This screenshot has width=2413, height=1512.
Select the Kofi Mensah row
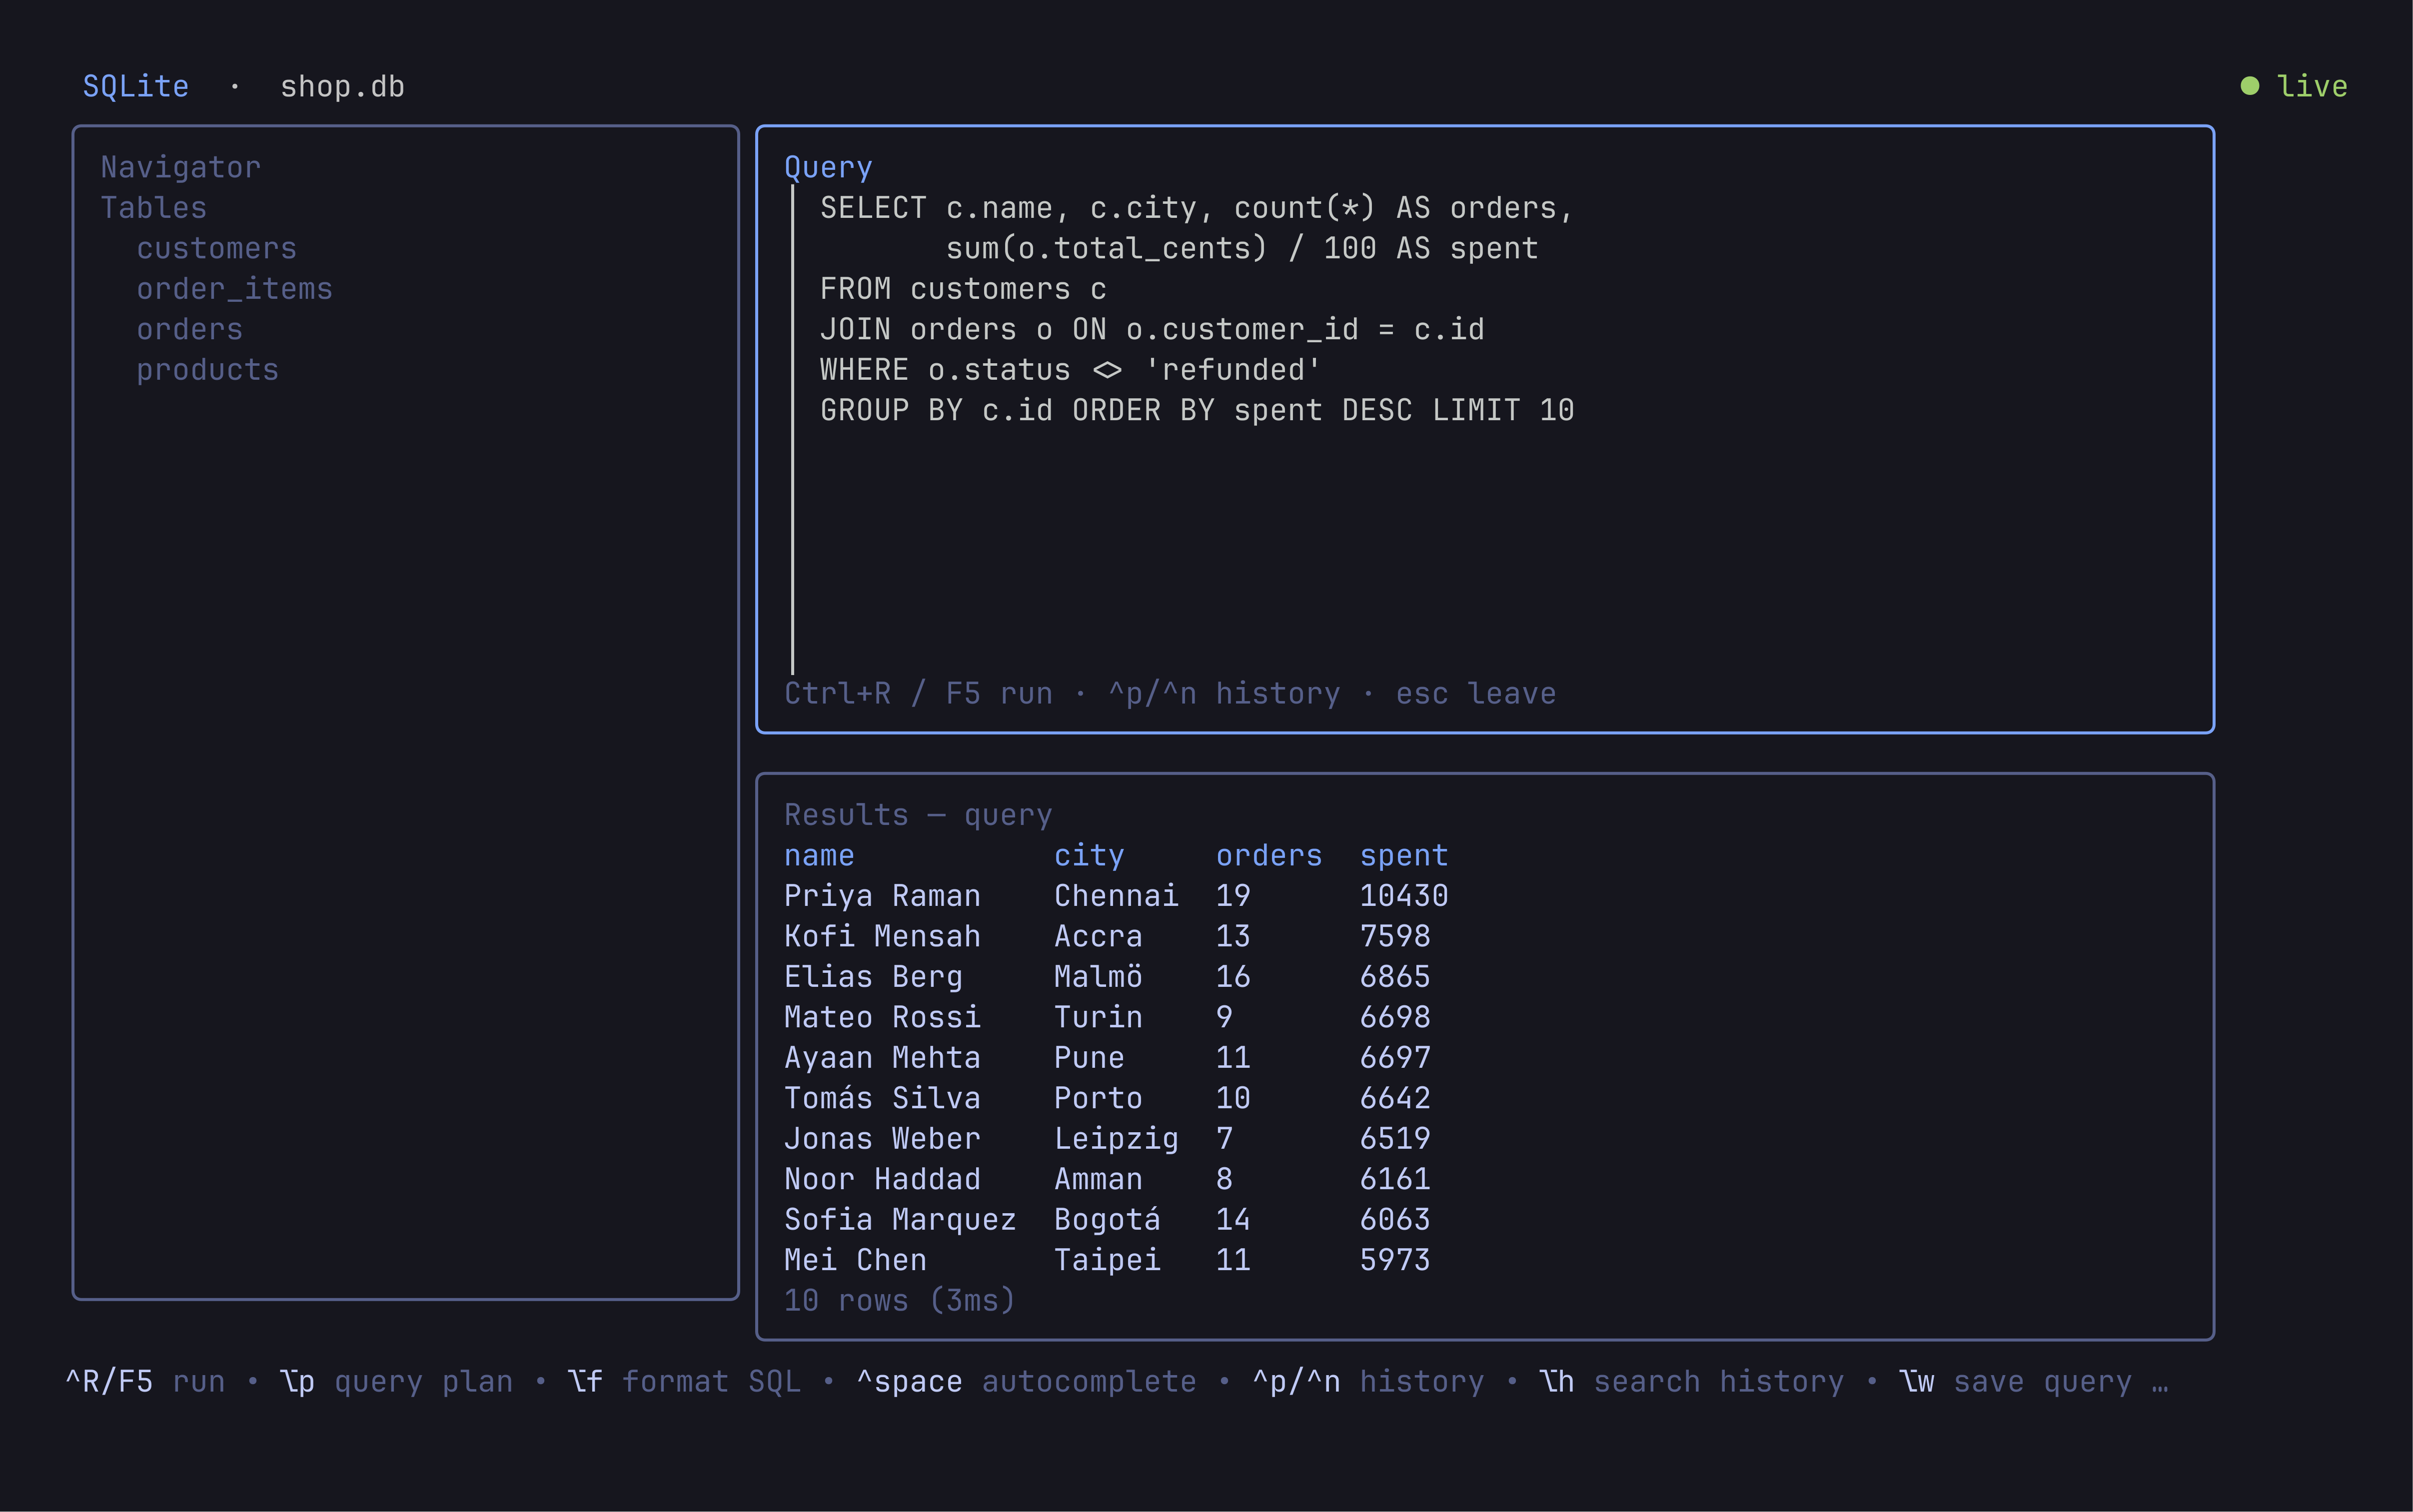click(1107, 937)
